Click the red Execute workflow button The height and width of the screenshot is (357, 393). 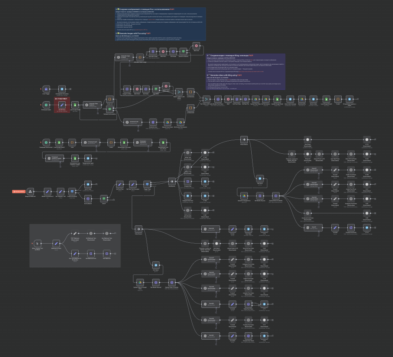click(x=19, y=192)
